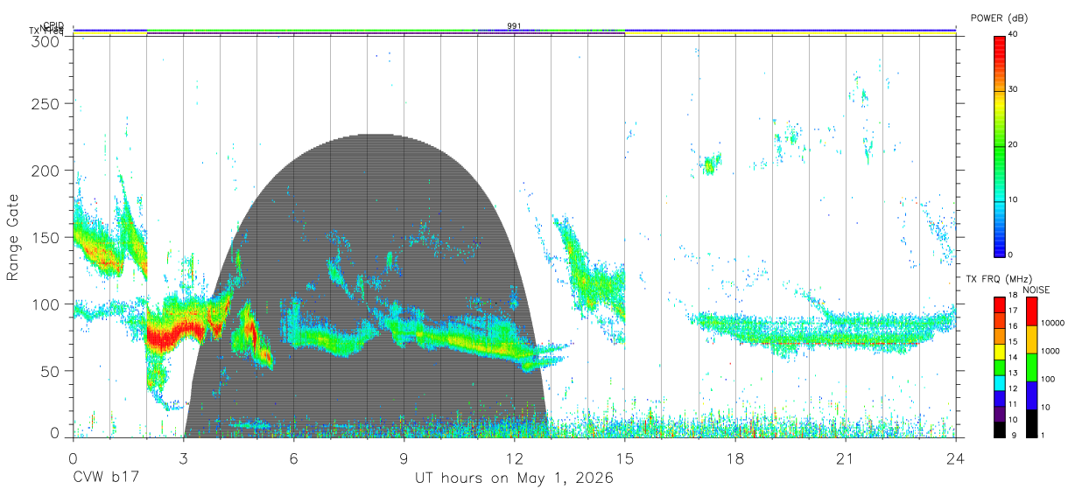
Task: Click the "CVW b17" radar beam label
Action: 106,479
